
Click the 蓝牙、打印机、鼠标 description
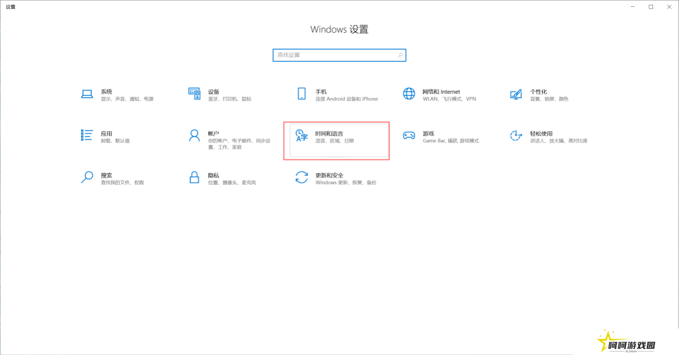[230, 99]
